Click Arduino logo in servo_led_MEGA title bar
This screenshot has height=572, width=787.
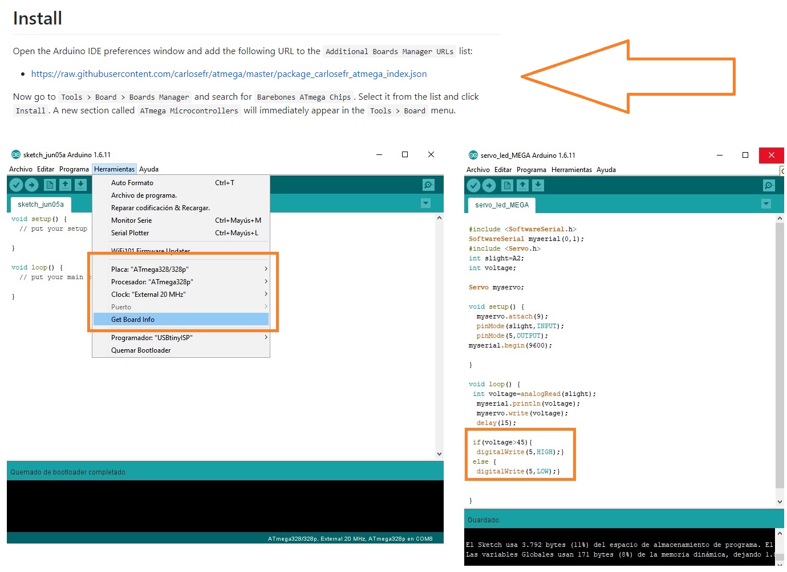[x=473, y=155]
